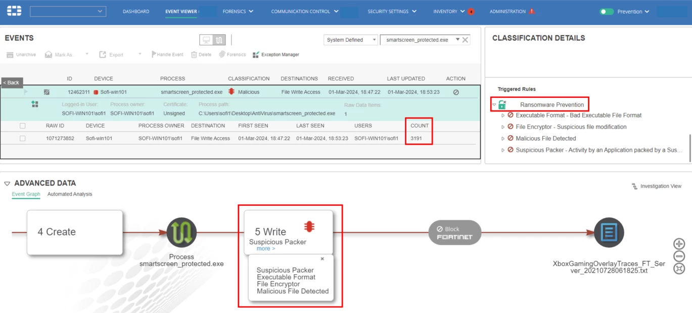This screenshot has height=313, width=692.
Task: Open the System Defined filter dropdown
Action: coord(351,40)
